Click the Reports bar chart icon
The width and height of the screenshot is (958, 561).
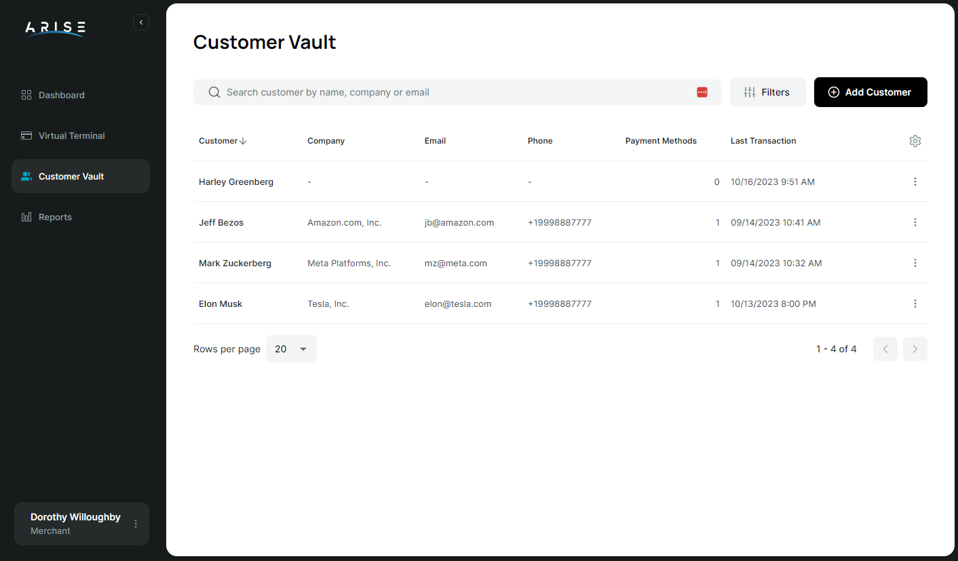coord(26,217)
